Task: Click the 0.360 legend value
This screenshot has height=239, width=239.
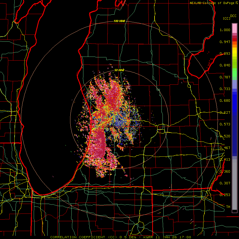Action: pyautogui.click(x=225, y=172)
